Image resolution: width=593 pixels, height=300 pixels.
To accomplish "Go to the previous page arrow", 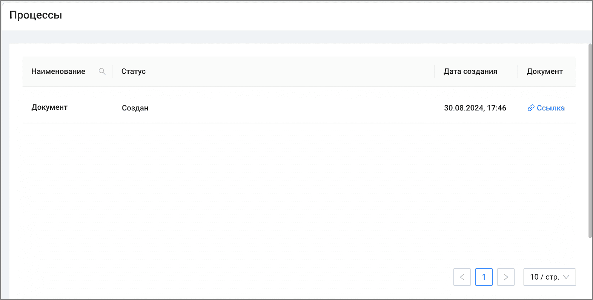I will pos(462,277).
